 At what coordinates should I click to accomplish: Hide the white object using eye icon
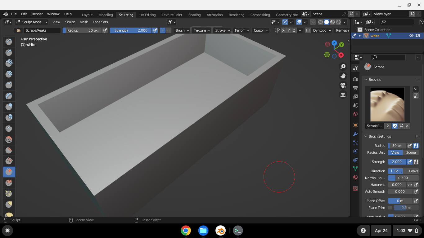(411, 36)
